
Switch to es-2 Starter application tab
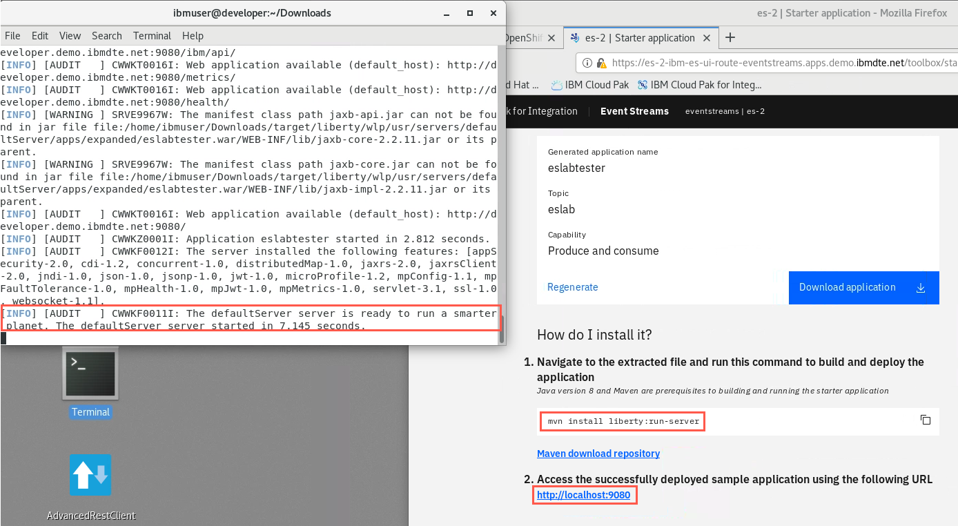coord(640,38)
